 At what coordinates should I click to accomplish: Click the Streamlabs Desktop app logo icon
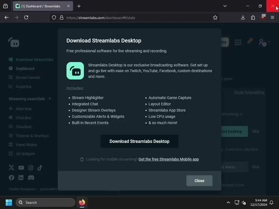[75, 71]
